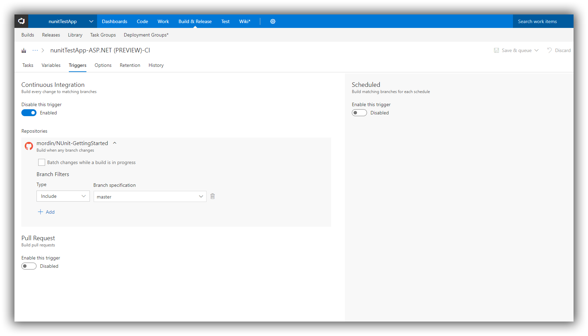
Task: Open the Test hub
Action: coord(225,21)
